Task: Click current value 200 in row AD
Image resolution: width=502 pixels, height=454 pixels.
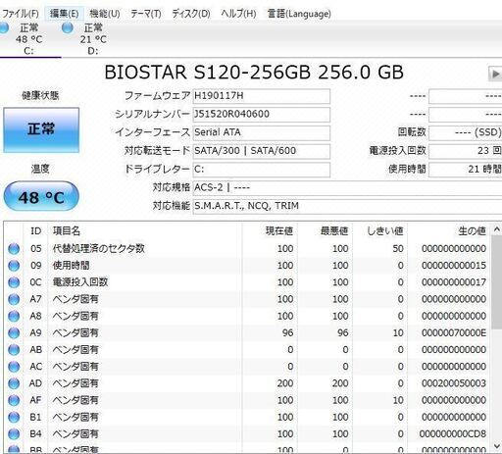Action: pyautogui.click(x=285, y=383)
